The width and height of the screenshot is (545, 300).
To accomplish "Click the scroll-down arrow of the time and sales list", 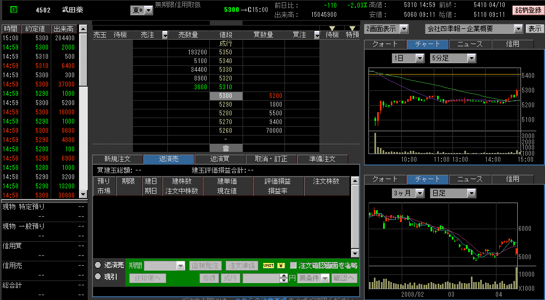I will pyautogui.click(x=83, y=194).
